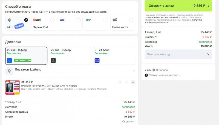The width and height of the screenshot is (219, 125).
Task: Click the 5Post delivery service logo
Action: coord(53,60)
